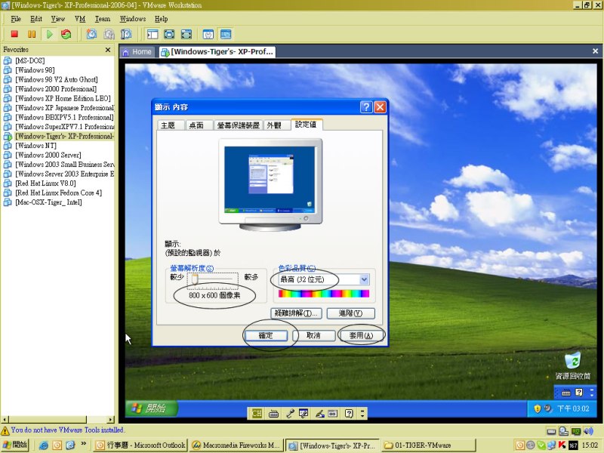The width and height of the screenshot is (604, 453).
Task: Click the Take Snapshot toolbar icon
Action: tap(91, 34)
